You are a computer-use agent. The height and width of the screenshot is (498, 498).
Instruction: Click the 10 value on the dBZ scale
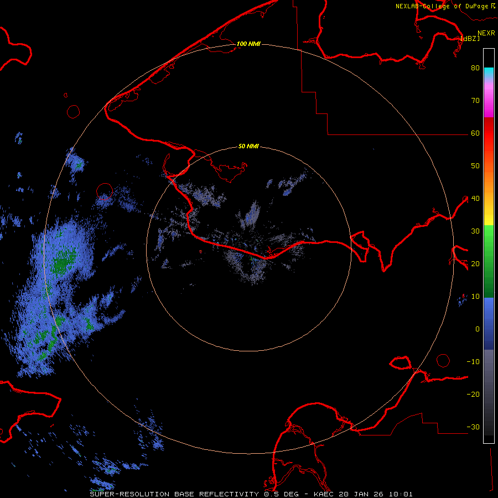[x=475, y=297]
